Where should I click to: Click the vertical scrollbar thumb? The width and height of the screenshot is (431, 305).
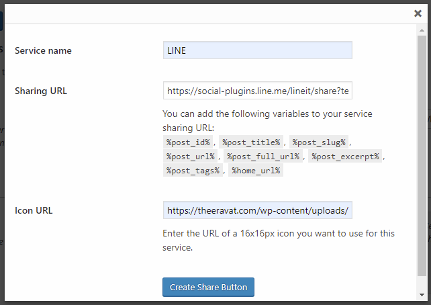point(422,155)
